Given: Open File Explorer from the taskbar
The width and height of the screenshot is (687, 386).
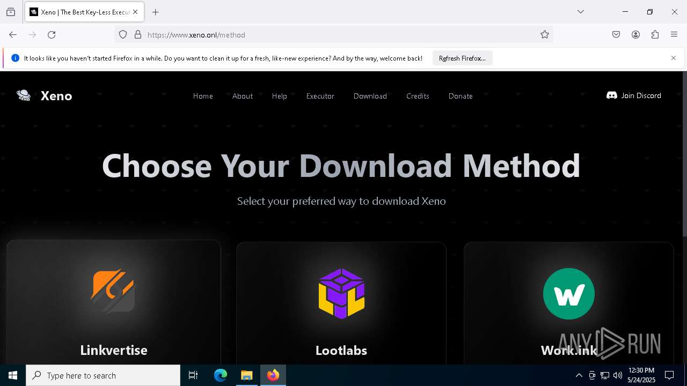Looking at the screenshot, I should click(x=247, y=375).
